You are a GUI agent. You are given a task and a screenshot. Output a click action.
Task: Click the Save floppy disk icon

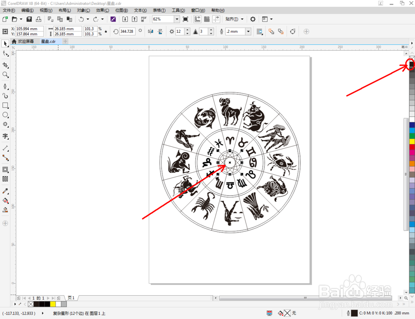pyautogui.click(x=29, y=19)
